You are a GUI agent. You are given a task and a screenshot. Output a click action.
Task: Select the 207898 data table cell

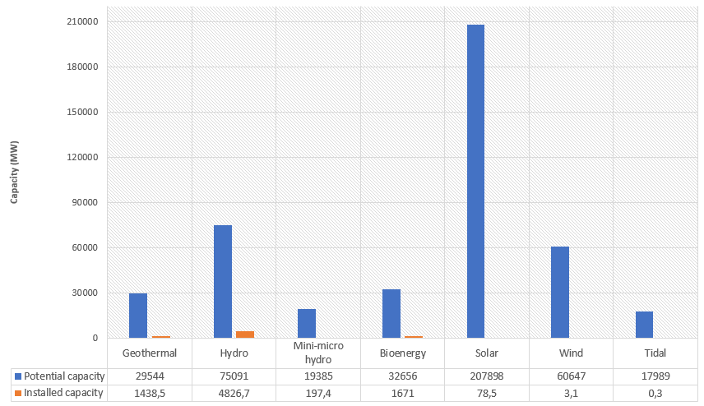click(x=486, y=376)
